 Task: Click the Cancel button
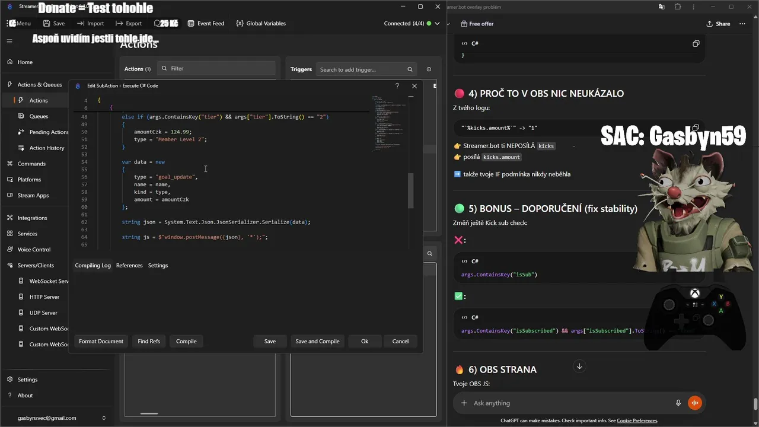pyautogui.click(x=400, y=342)
